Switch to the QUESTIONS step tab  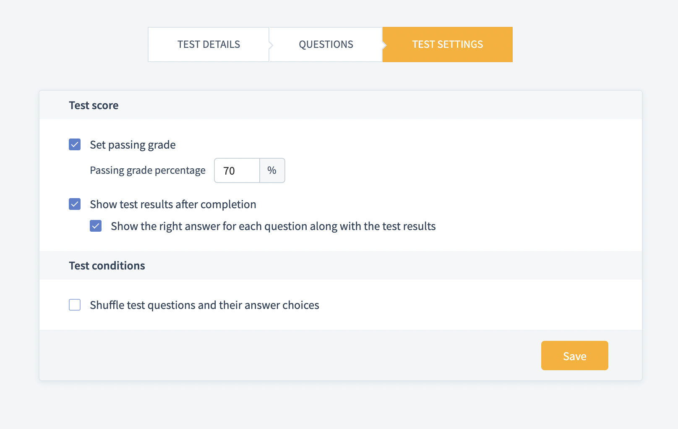pos(326,44)
